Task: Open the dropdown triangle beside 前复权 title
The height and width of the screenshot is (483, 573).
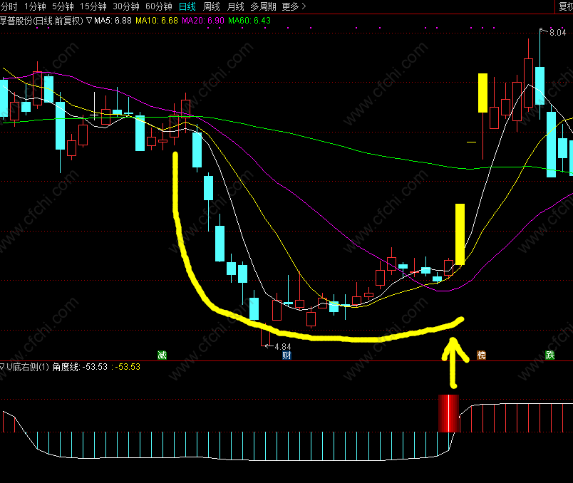Action: click(x=89, y=21)
